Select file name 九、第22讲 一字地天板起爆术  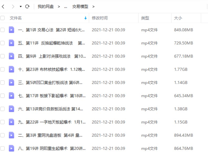(52, 122)
